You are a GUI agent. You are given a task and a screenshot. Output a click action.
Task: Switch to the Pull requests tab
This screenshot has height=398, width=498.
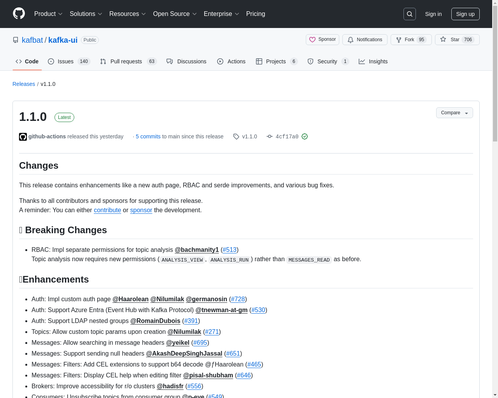tap(128, 61)
